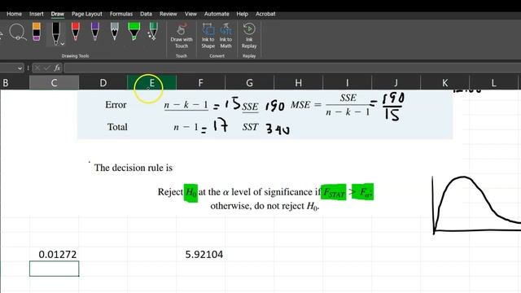Image resolution: width=521 pixels, height=293 pixels.
Task: Select column H header
Action: click(299, 83)
